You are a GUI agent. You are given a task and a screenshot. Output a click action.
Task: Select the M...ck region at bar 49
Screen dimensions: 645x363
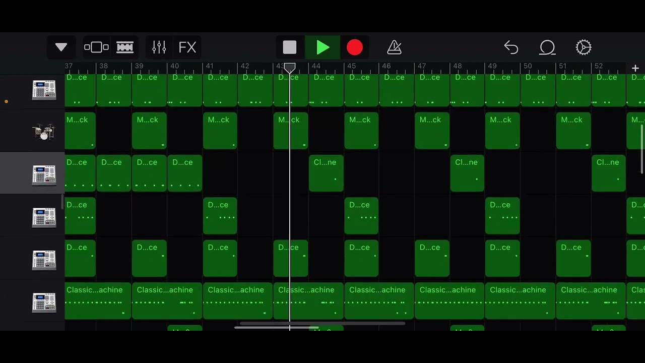pos(502,132)
